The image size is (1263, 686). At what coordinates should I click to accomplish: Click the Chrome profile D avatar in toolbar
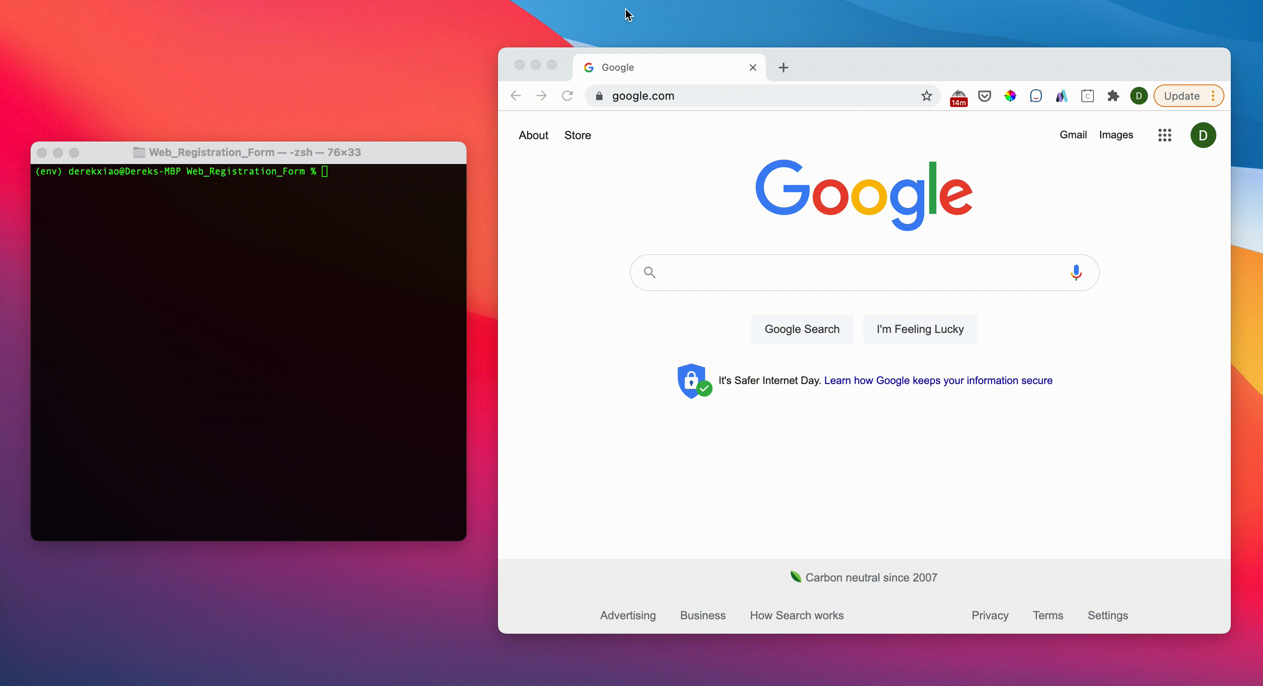click(x=1138, y=96)
